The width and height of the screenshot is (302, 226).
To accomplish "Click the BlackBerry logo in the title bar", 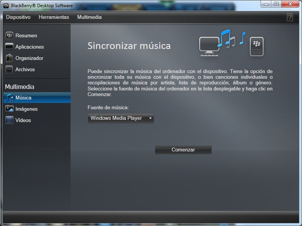I will click(6, 6).
